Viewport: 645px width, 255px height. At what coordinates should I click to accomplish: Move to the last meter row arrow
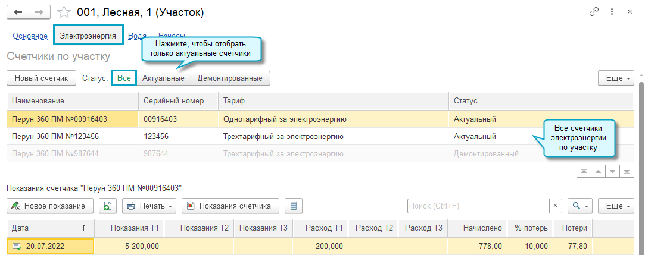tap(627, 171)
